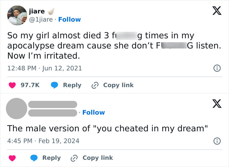Open the info icon on the 2024 tweet
The image size is (229, 167).
(x=216, y=141)
